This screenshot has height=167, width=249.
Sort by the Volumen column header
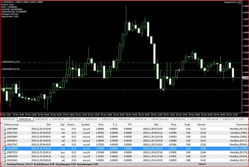pos(71,125)
